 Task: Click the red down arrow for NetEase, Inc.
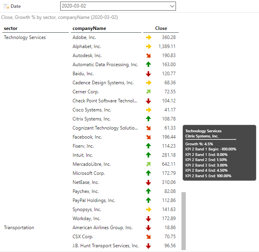pos(148,182)
